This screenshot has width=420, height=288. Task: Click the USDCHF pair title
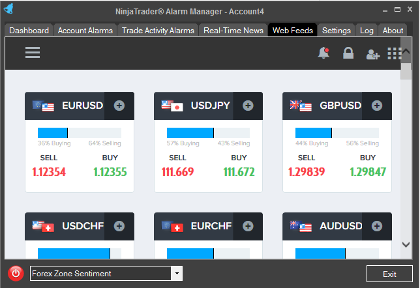pyautogui.click(x=83, y=226)
